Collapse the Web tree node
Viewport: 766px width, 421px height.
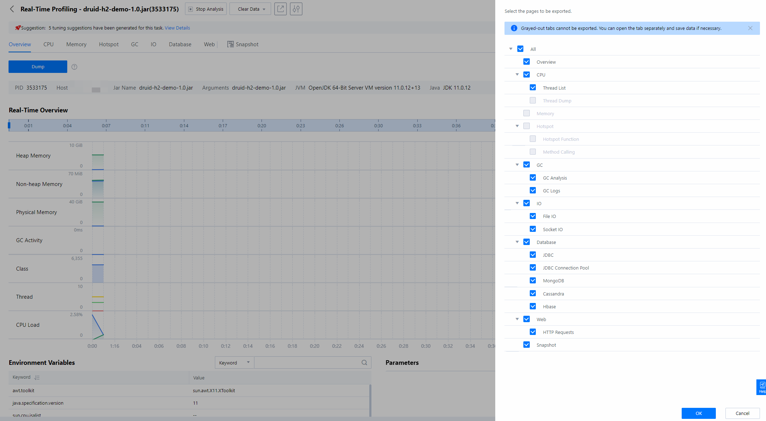(x=517, y=319)
